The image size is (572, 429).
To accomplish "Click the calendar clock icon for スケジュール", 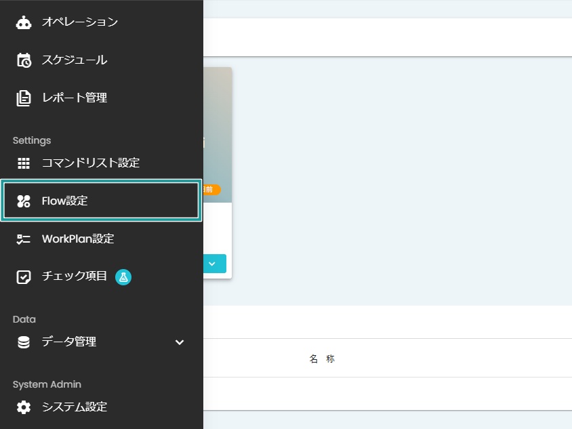I will point(24,60).
